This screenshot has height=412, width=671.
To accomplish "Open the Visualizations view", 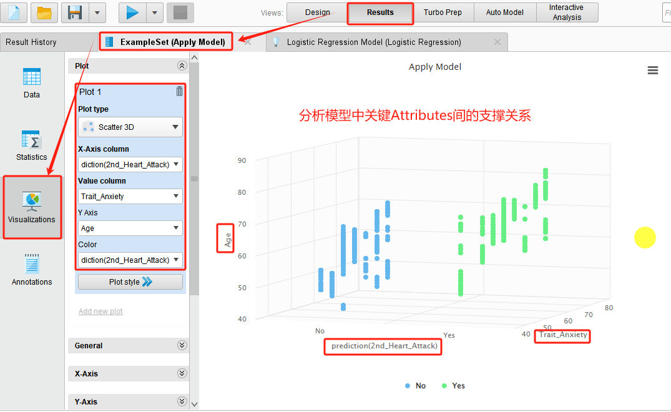I will pyautogui.click(x=32, y=207).
